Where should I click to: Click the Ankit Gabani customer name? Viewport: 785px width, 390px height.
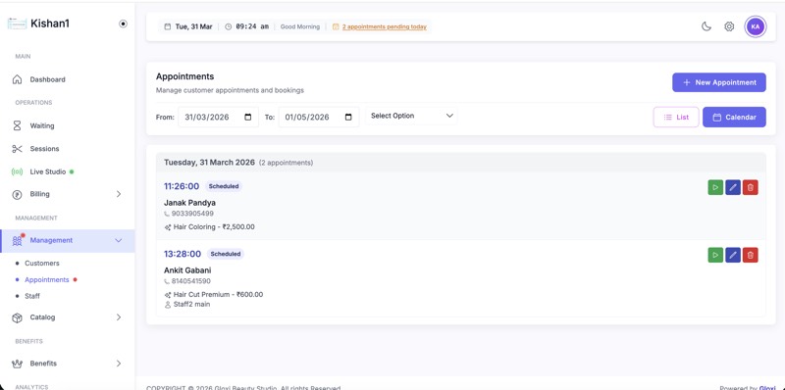pyautogui.click(x=187, y=270)
